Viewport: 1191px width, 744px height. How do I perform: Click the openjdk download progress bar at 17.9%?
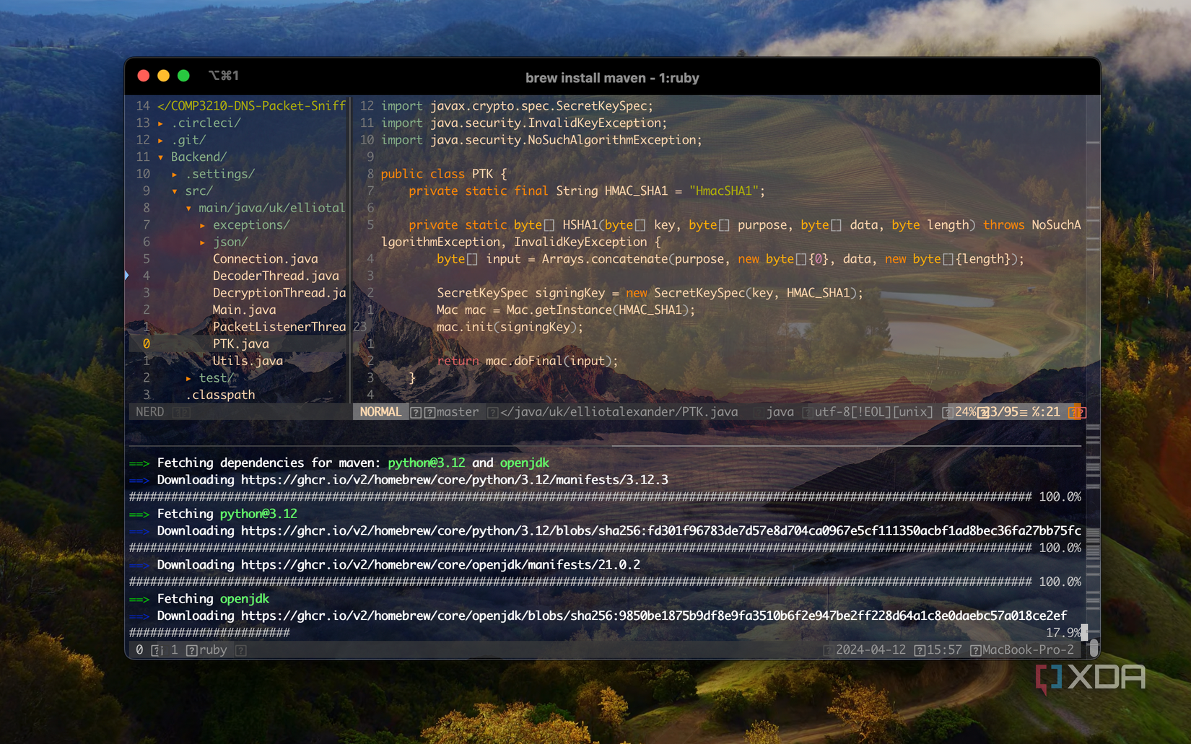(209, 632)
